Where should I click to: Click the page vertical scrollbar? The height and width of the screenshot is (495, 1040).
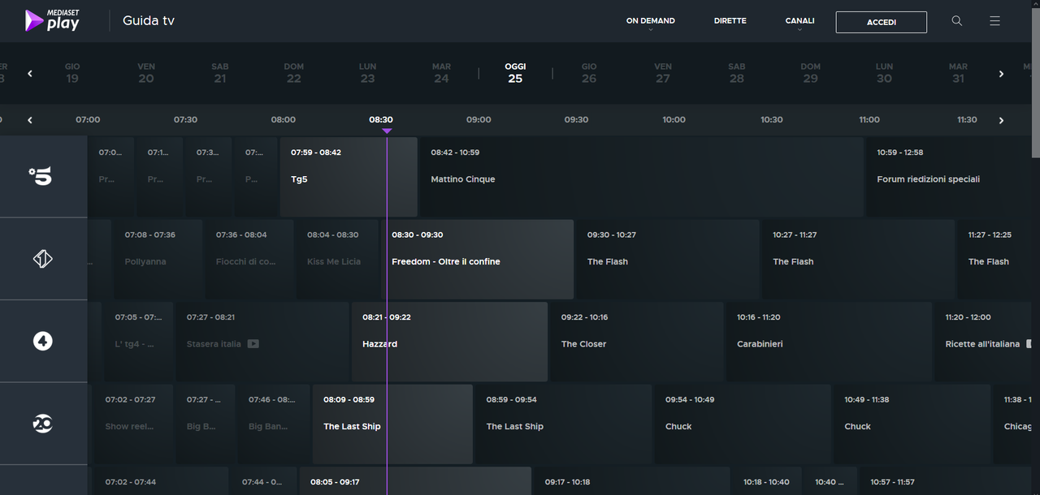pyautogui.click(x=1035, y=81)
